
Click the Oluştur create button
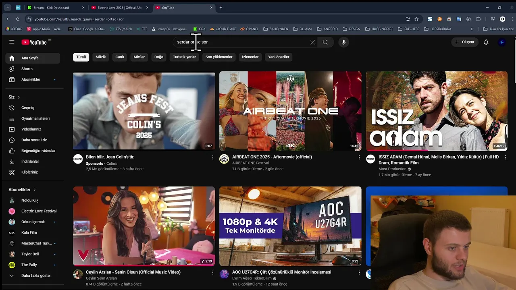coord(464,42)
